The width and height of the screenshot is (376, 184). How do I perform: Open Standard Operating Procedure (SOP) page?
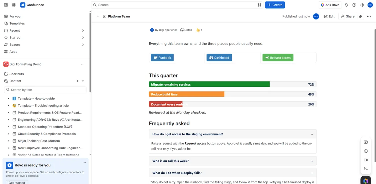click(45, 127)
